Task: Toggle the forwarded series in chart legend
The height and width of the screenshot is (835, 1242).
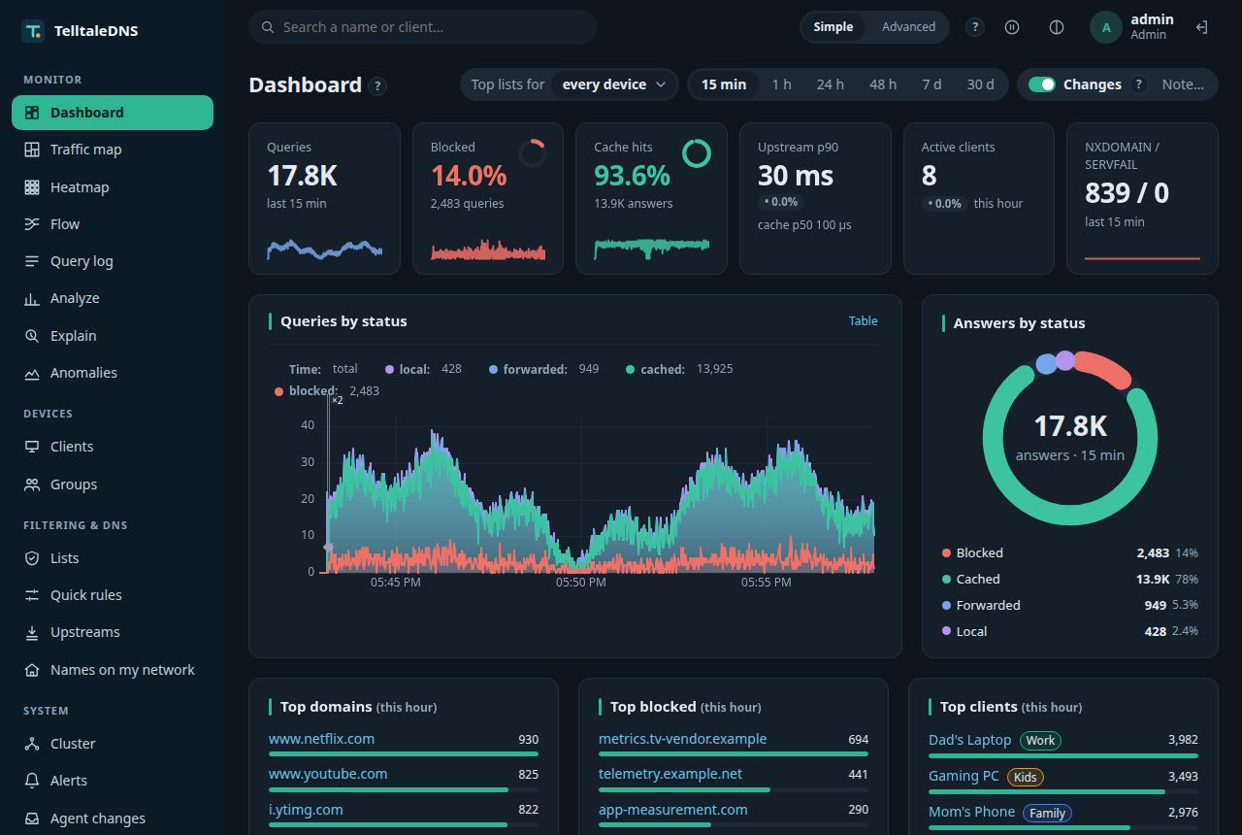Action: tap(543, 369)
